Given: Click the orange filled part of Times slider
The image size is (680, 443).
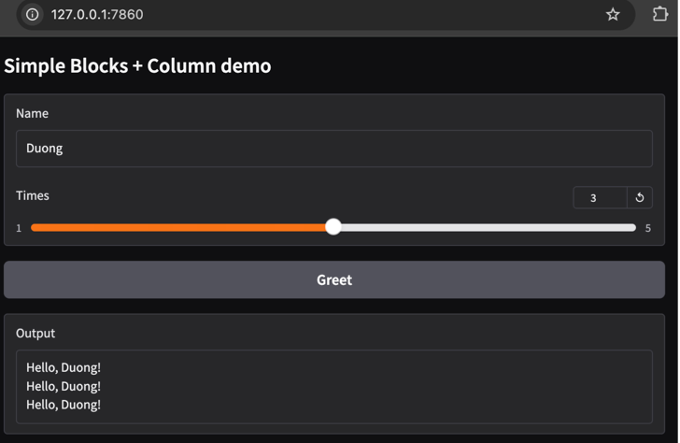Looking at the screenshot, I should (x=177, y=227).
